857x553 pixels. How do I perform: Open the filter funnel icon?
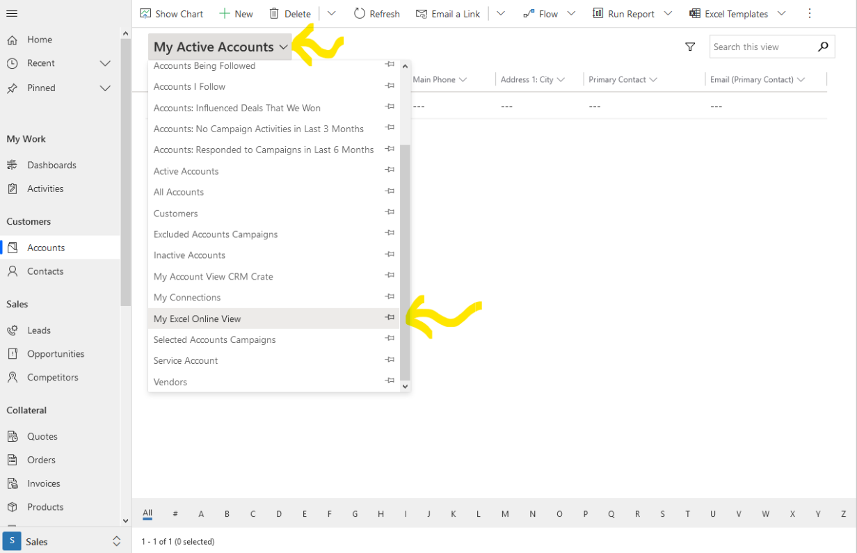coord(690,47)
